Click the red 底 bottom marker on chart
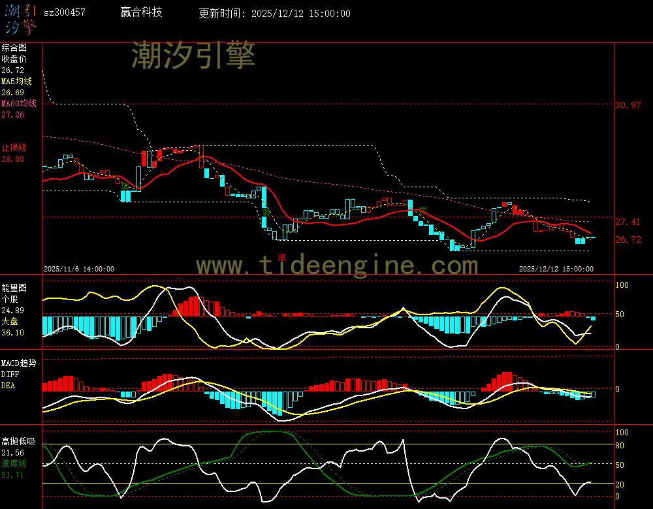The width and height of the screenshot is (653, 509). click(x=281, y=257)
